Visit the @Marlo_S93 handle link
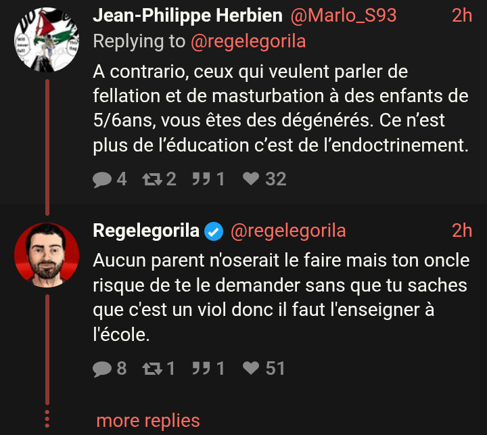The image size is (487, 435). [343, 15]
